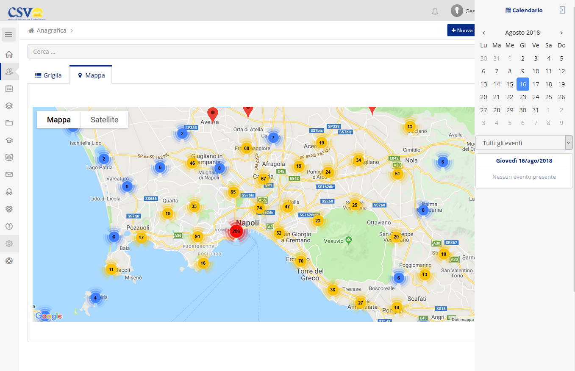
Task: Open the question mark help icon
Action: [x=9, y=226]
